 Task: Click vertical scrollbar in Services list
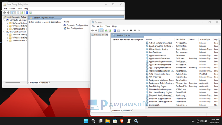219,42
